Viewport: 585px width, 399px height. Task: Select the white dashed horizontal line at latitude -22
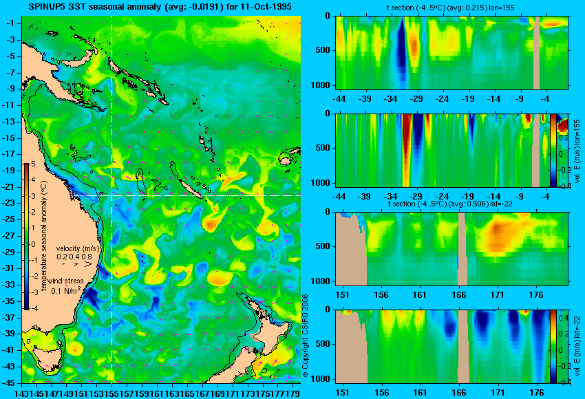tap(187, 195)
